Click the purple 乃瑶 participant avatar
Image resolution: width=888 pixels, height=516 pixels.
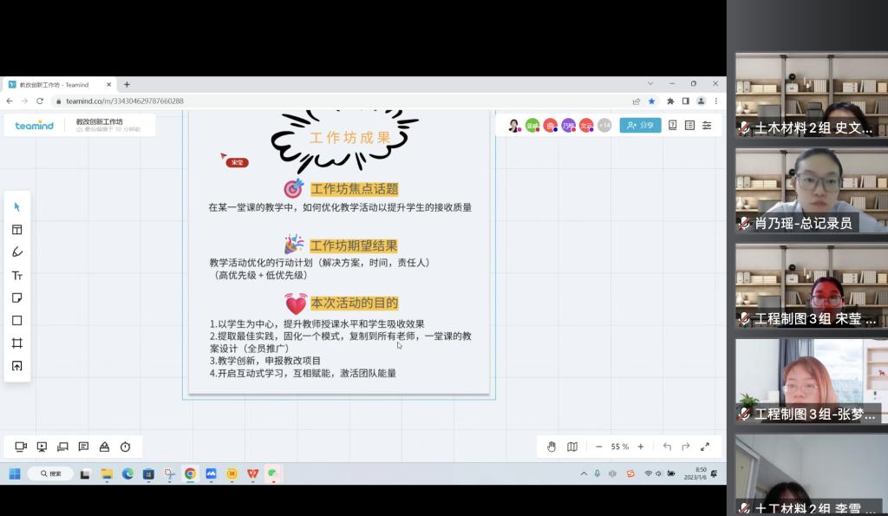[568, 125]
